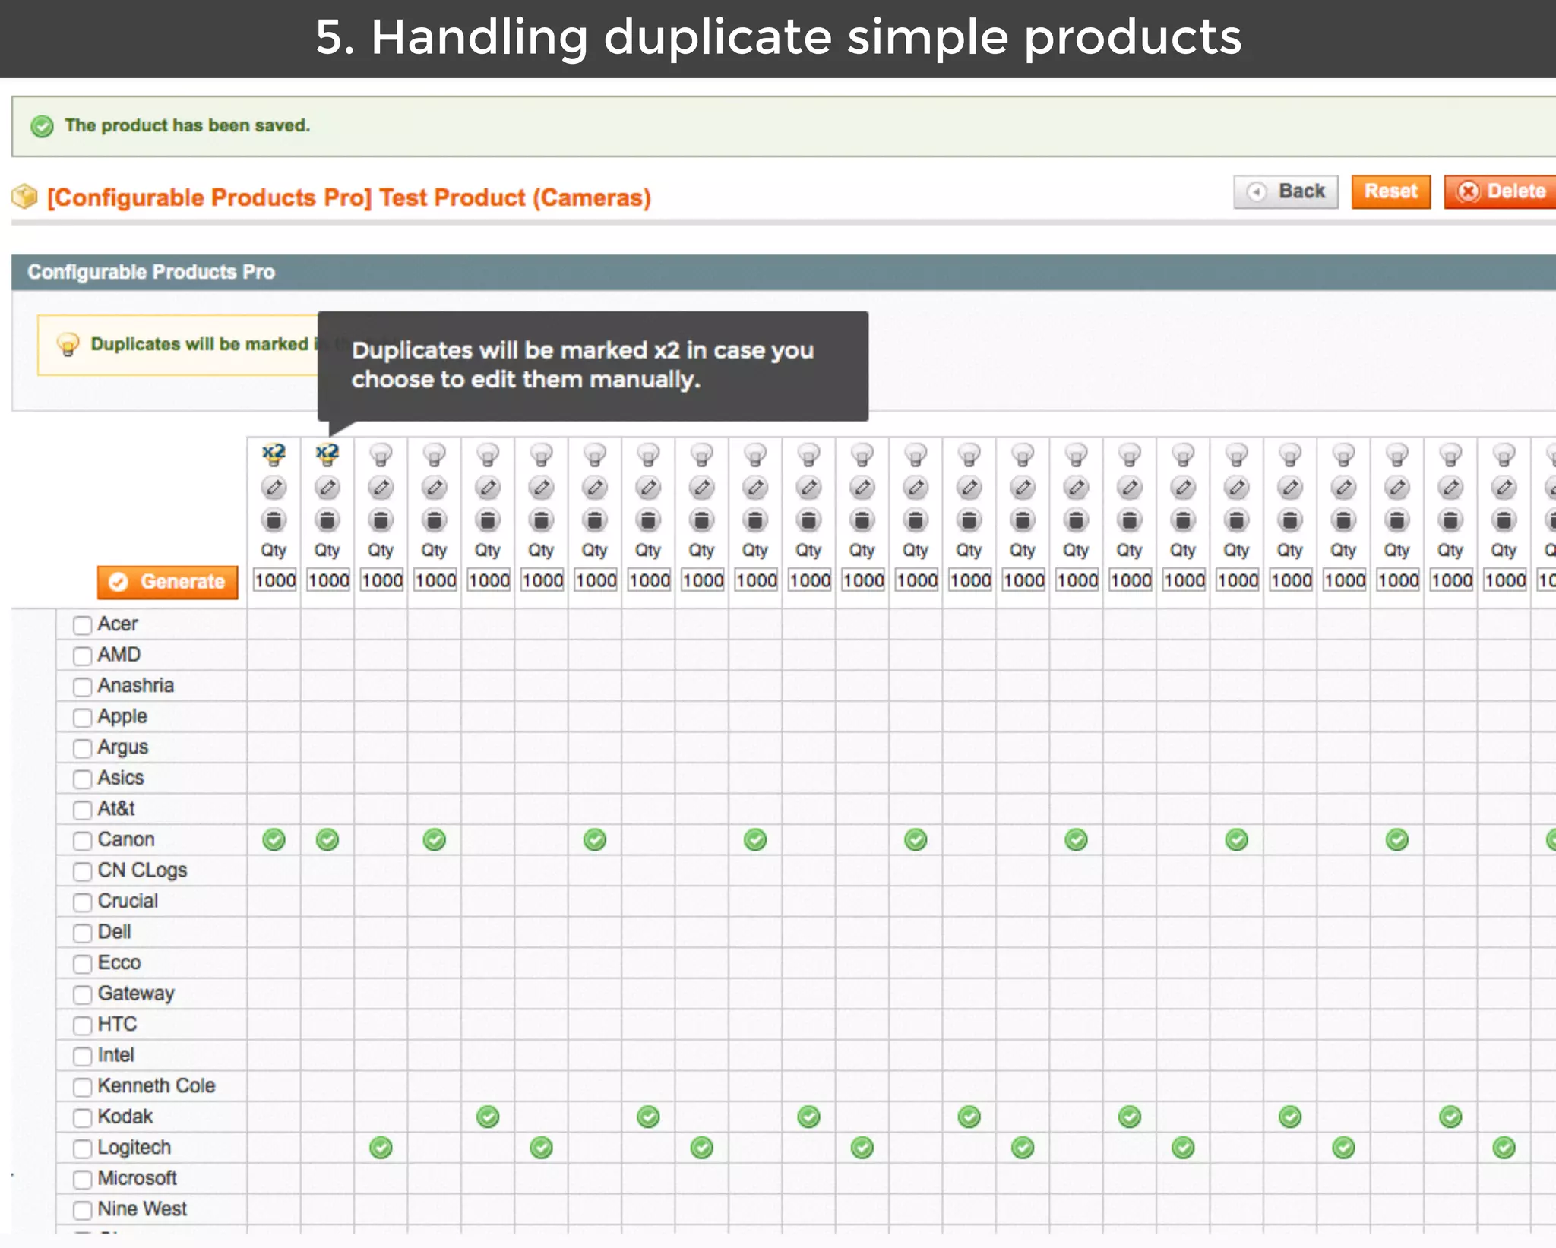Tick the HTC checkbox
The image size is (1556, 1248).
tap(82, 1025)
